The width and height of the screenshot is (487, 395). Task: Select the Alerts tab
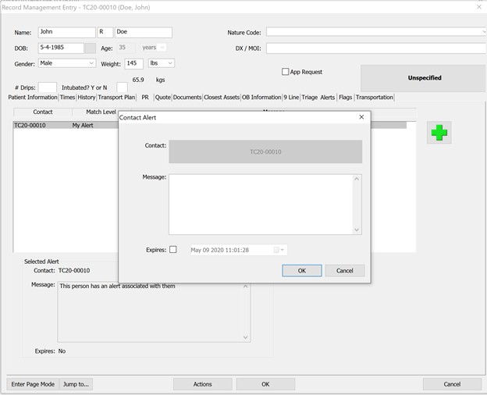click(x=328, y=98)
